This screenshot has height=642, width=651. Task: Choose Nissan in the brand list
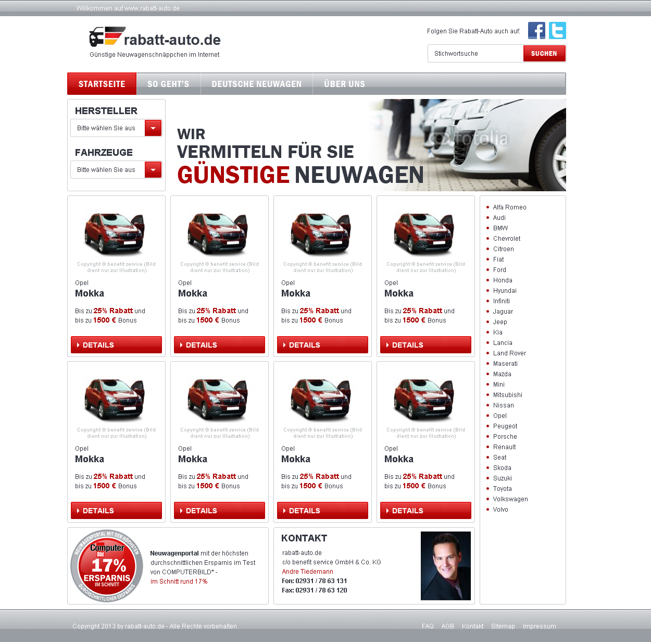click(504, 405)
